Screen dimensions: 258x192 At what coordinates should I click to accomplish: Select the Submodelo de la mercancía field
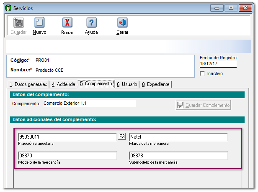(x=178, y=156)
